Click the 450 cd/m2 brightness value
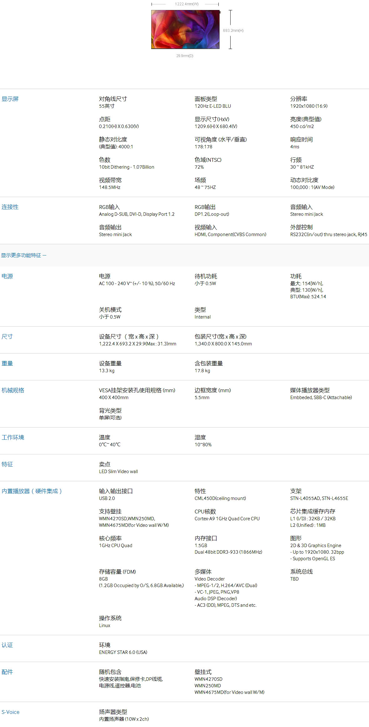This screenshot has width=369, height=727. click(x=302, y=126)
